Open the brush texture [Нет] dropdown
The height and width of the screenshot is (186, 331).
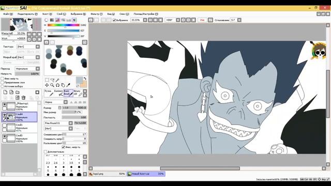pyautogui.click(x=70, y=129)
